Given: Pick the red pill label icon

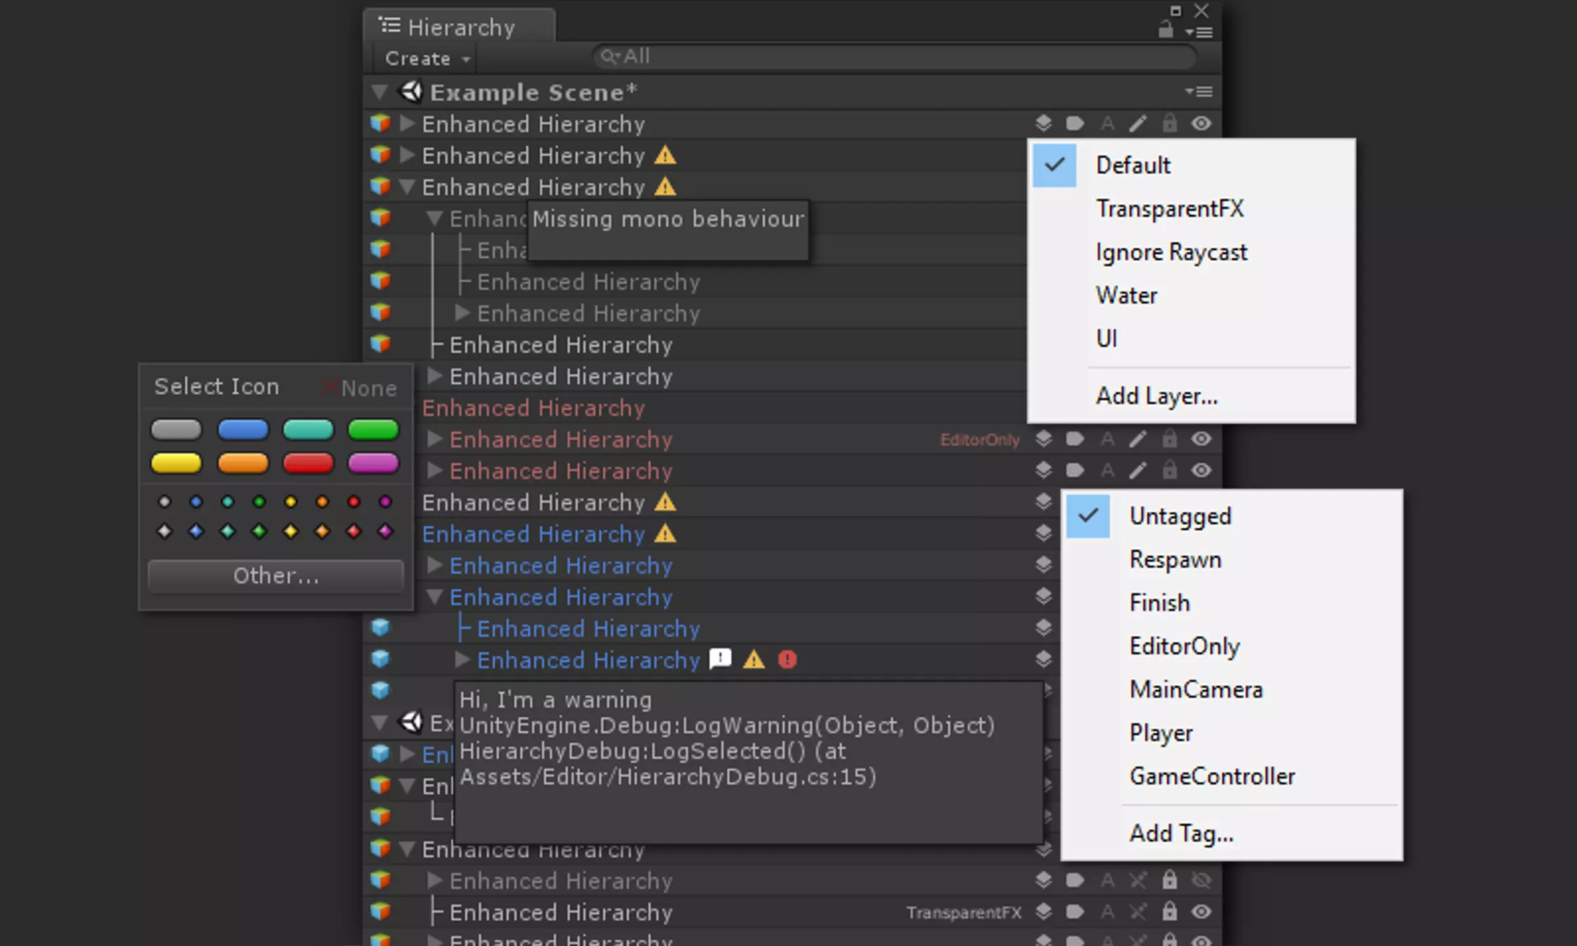Looking at the screenshot, I should [x=308, y=463].
